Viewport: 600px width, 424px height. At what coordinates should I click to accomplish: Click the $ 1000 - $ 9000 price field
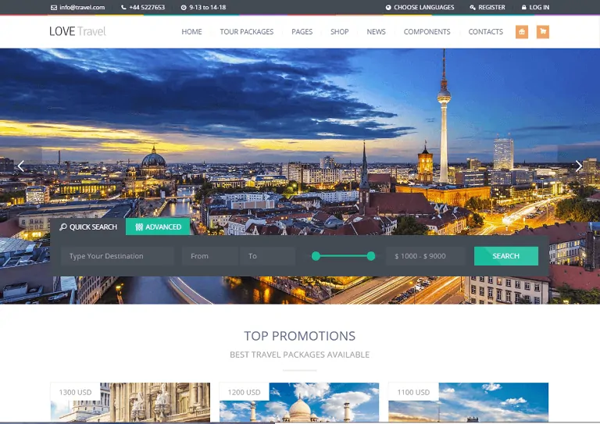point(426,256)
